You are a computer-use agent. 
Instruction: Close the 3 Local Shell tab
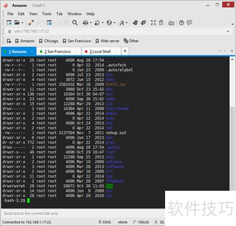point(117,52)
